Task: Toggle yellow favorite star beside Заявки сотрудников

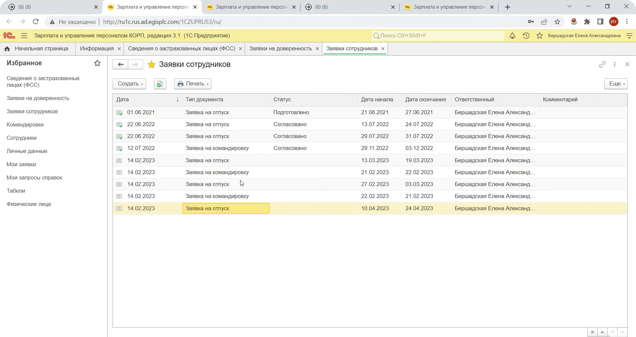Action: (151, 65)
